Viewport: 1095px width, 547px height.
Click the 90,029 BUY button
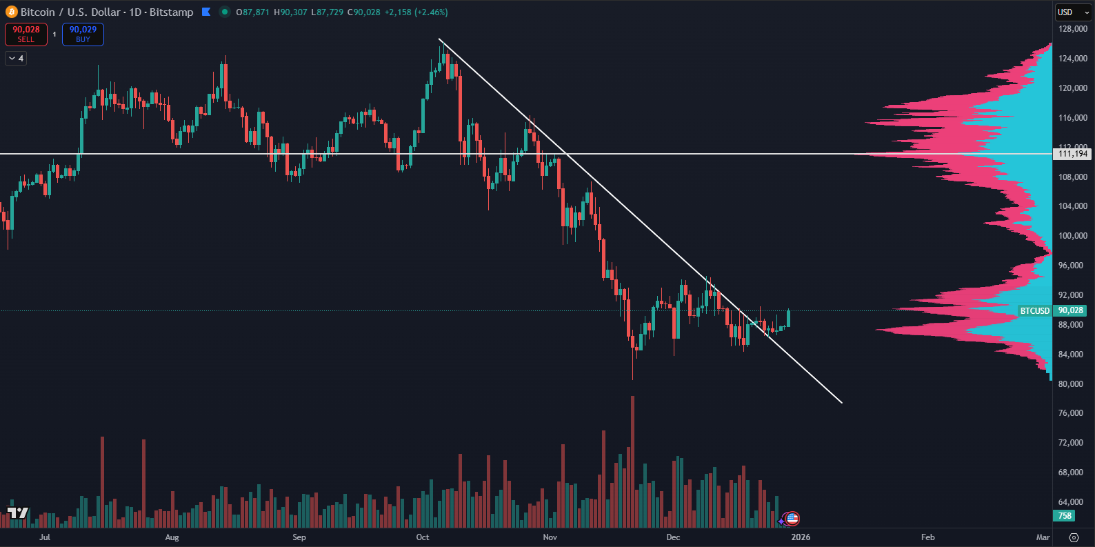click(83, 34)
